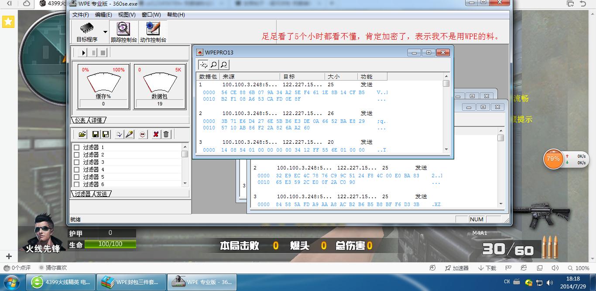Open the 加速器 accelerator in browser status bar
596x291 pixels.
(x=457, y=268)
